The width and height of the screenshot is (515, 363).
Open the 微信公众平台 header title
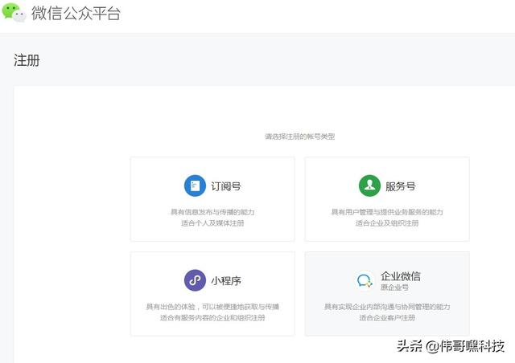click(x=76, y=14)
